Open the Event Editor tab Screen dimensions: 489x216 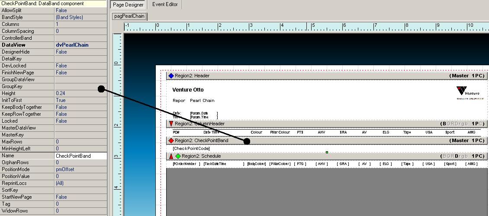tap(165, 4)
